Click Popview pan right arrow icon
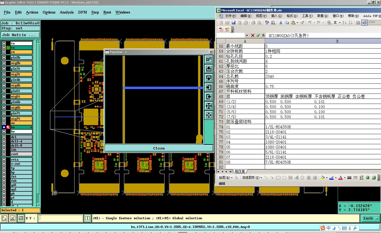This screenshot has width=381, height=233. [x=209, y=97]
